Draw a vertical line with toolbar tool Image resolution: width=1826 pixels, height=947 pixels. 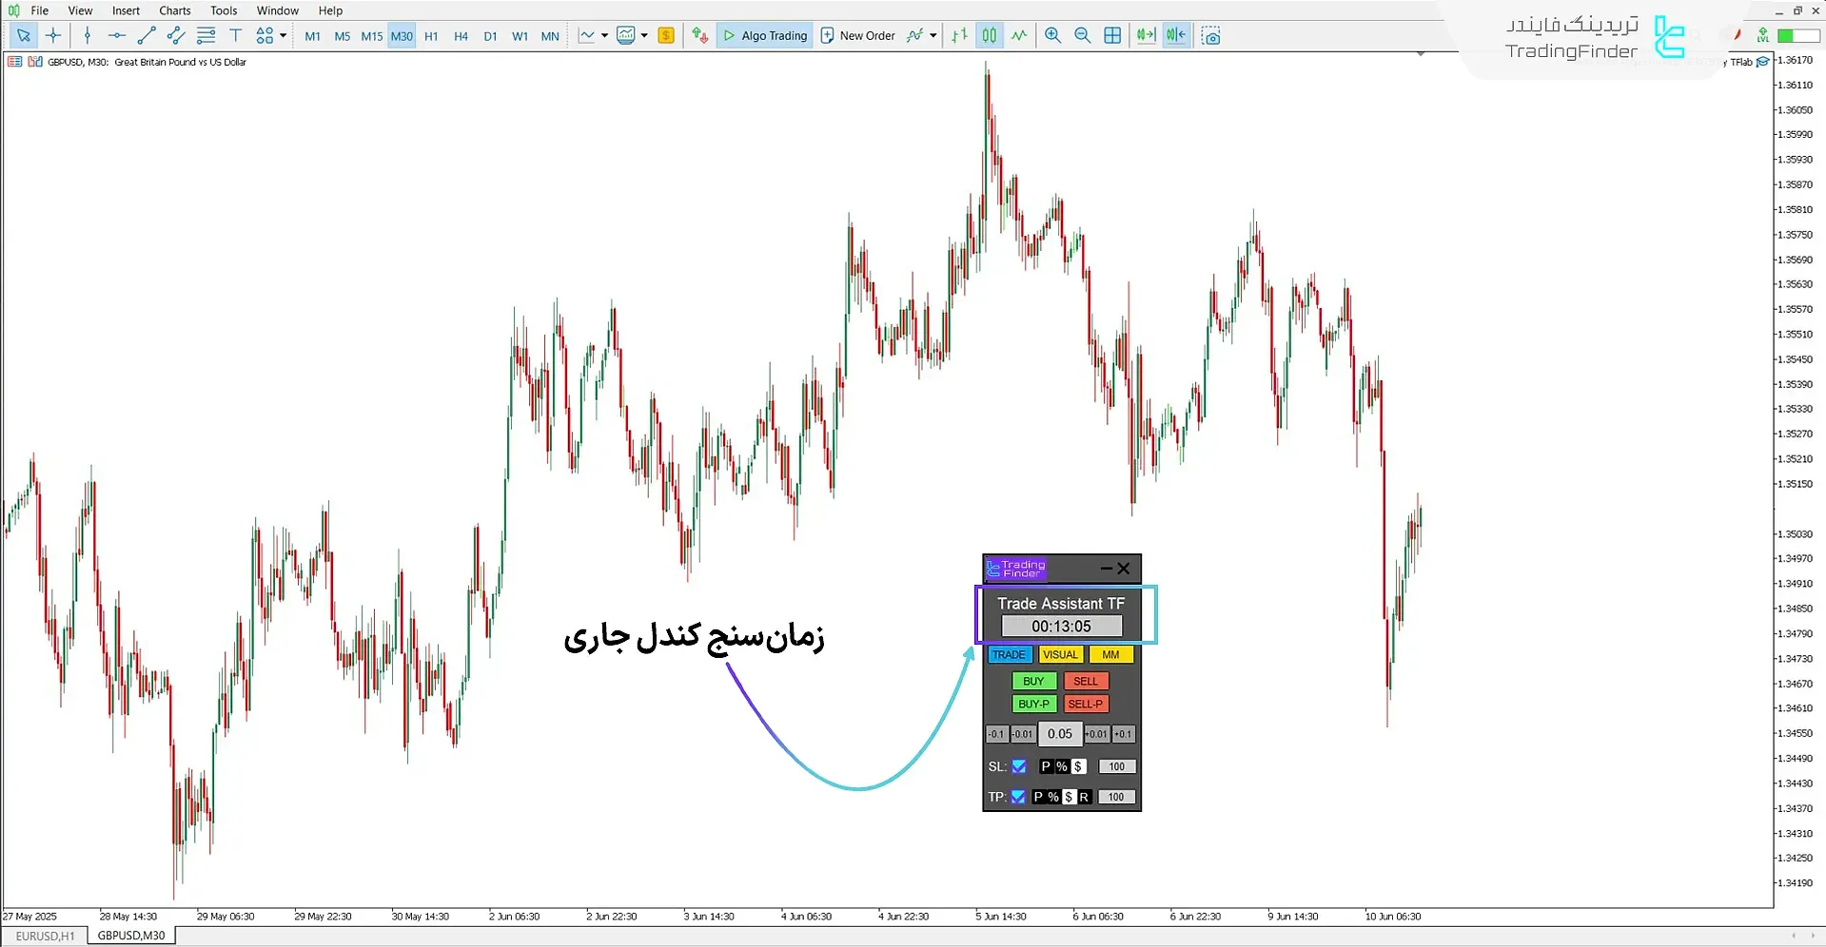click(88, 36)
